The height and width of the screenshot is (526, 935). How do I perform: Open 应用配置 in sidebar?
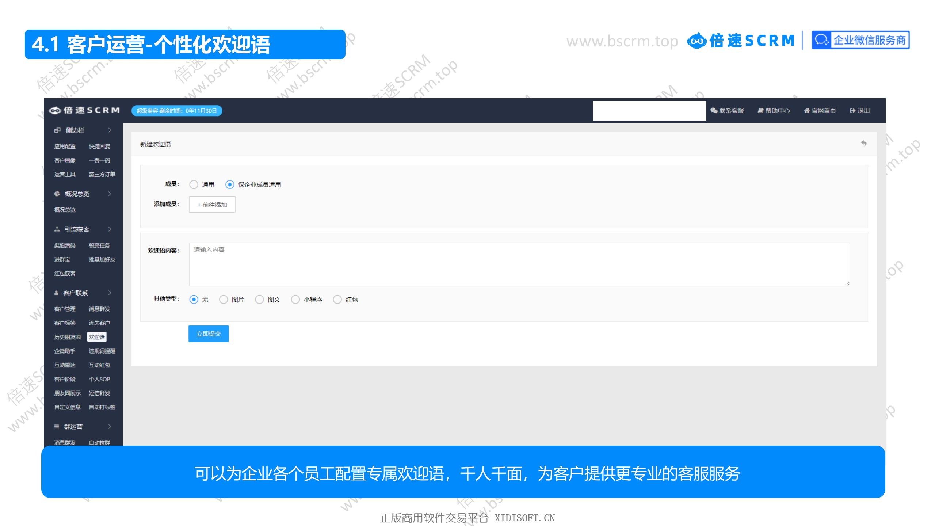(x=65, y=146)
